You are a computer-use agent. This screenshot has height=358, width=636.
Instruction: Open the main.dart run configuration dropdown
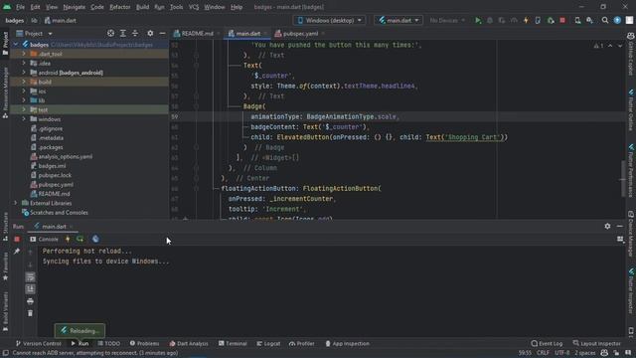398,20
